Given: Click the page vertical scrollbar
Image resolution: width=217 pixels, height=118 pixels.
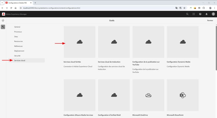Looking at the screenshot, I should 216,48.
